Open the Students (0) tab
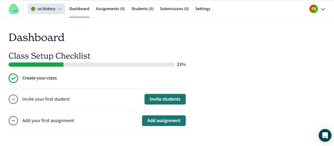Image resolution: width=334 pixels, height=146 pixels. click(143, 9)
